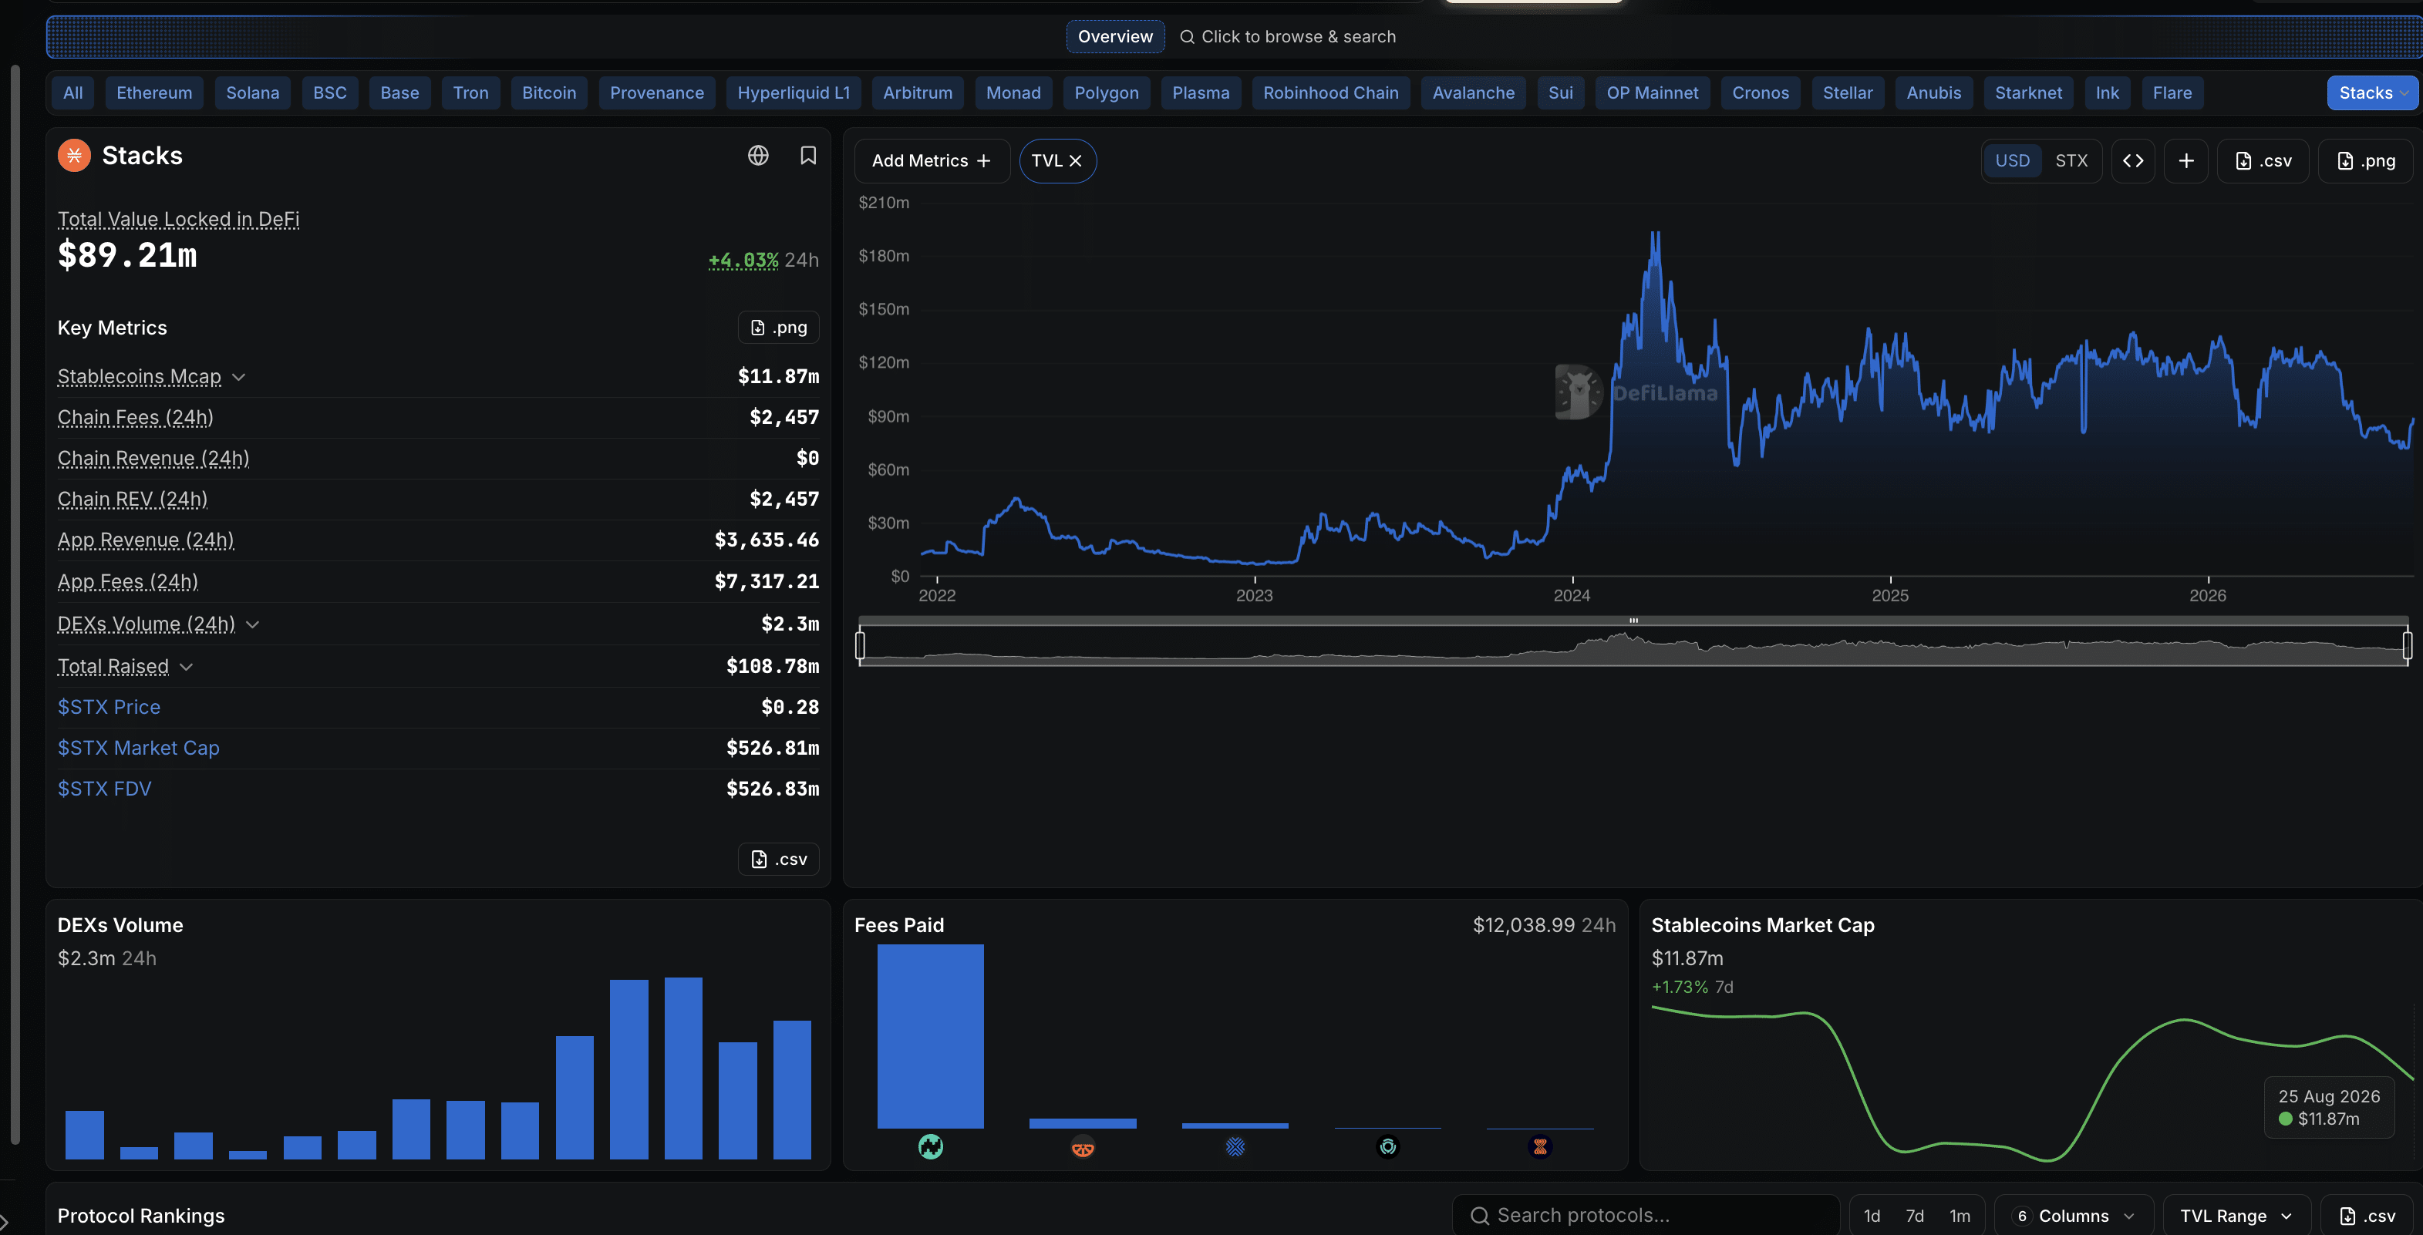Open the TVL Range dropdown
The image size is (2423, 1235).
point(2236,1215)
